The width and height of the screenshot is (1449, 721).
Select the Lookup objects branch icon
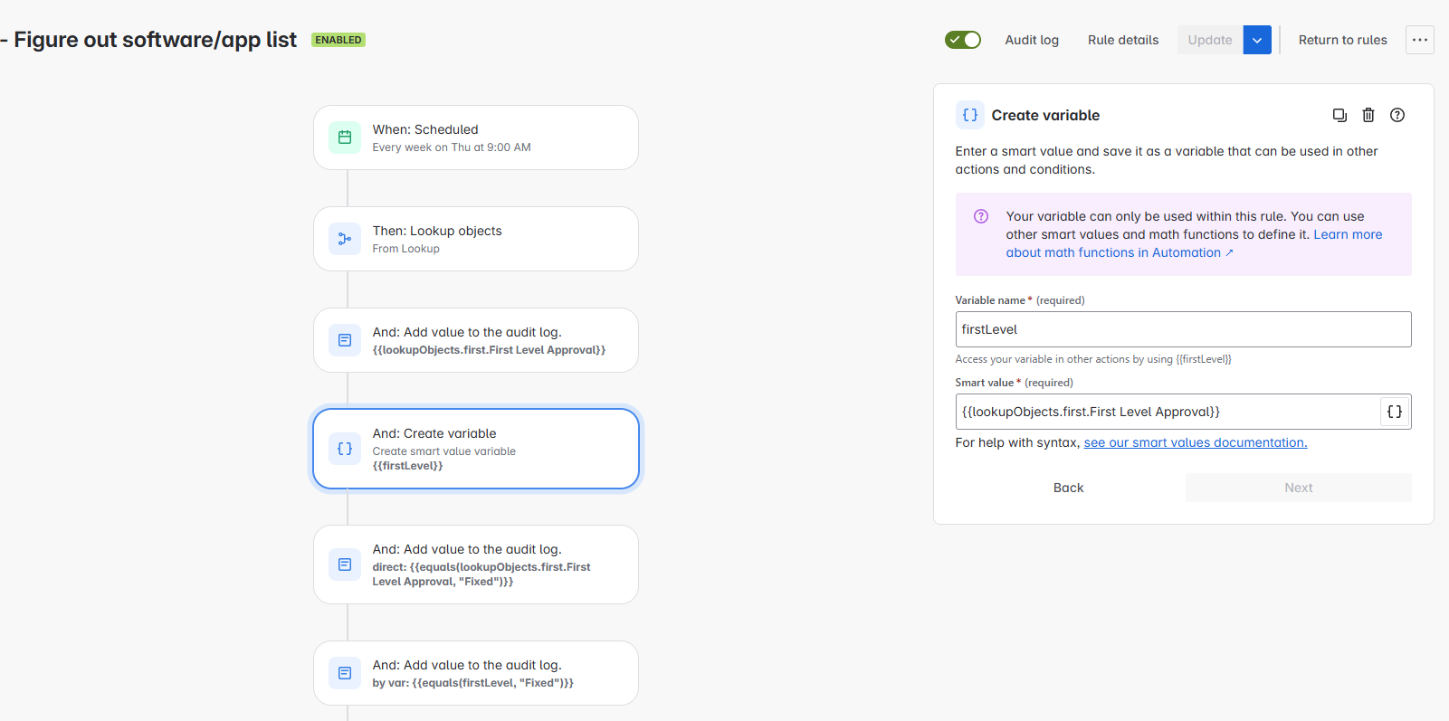click(x=345, y=239)
